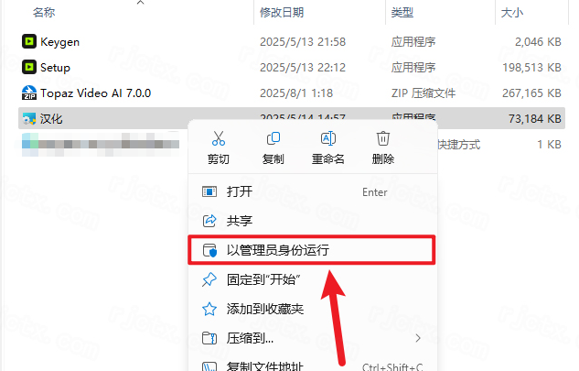Click the Setup application icon
Viewport: 579px width, 371px height.
coord(28,67)
